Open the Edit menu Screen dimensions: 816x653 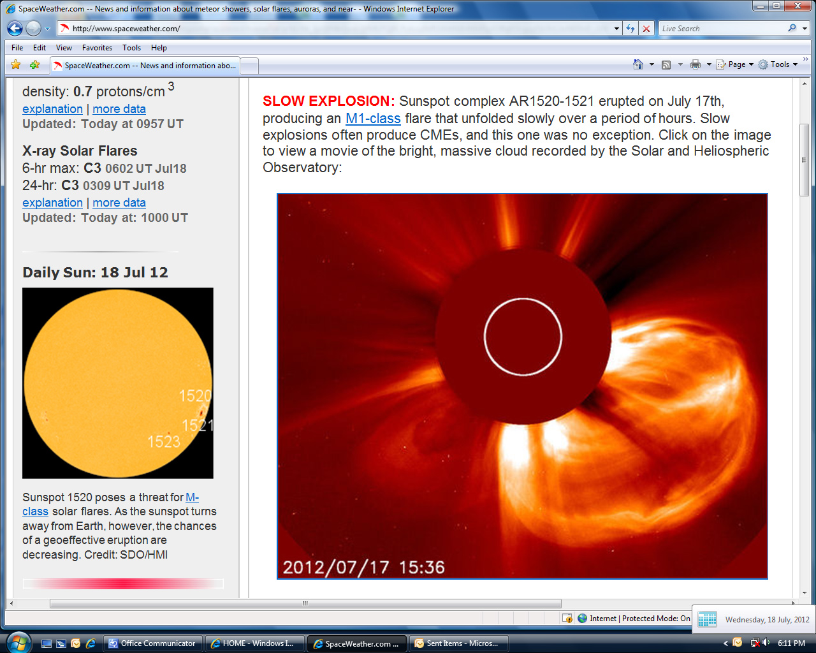click(x=40, y=48)
